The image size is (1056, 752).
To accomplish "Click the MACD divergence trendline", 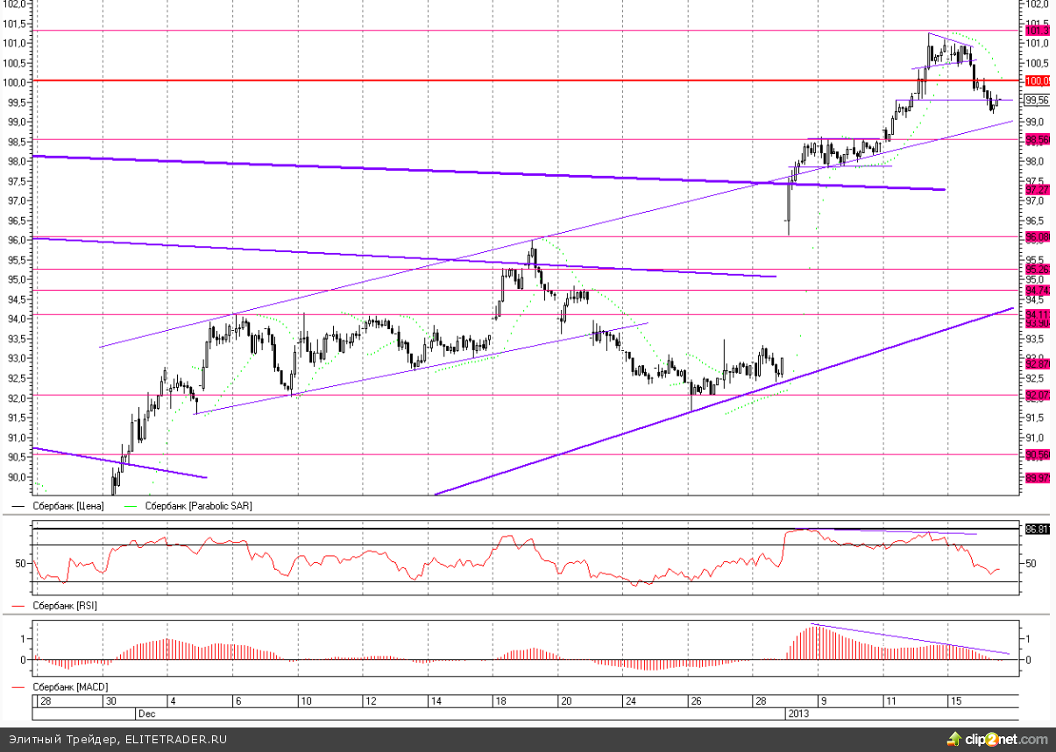I will [911, 639].
